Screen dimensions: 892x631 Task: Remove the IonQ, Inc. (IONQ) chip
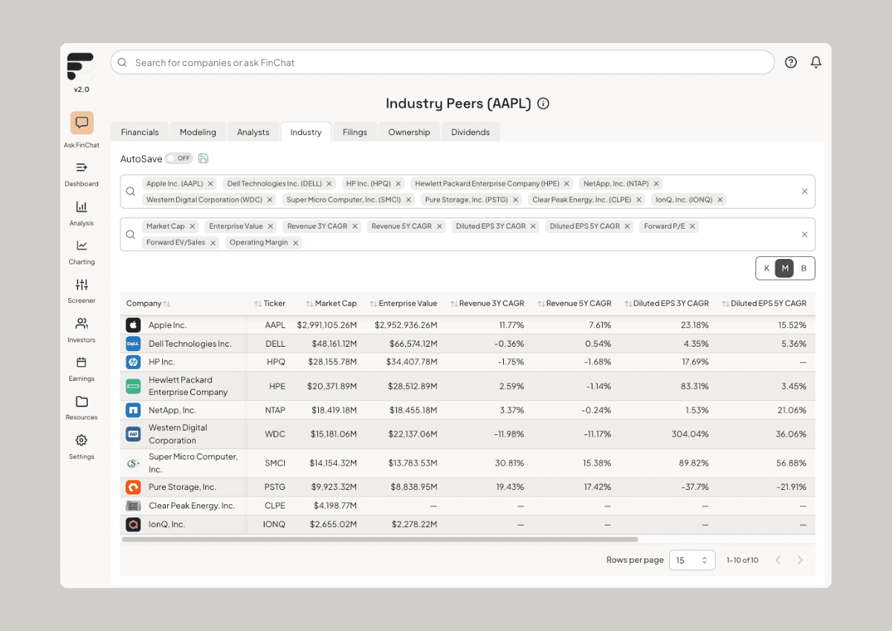[x=720, y=200]
